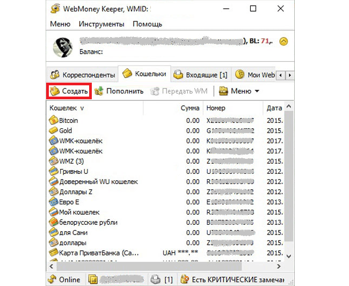Click the horizontal scrollbar right arrow
The width and height of the screenshot is (349, 286).
point(279,266)
